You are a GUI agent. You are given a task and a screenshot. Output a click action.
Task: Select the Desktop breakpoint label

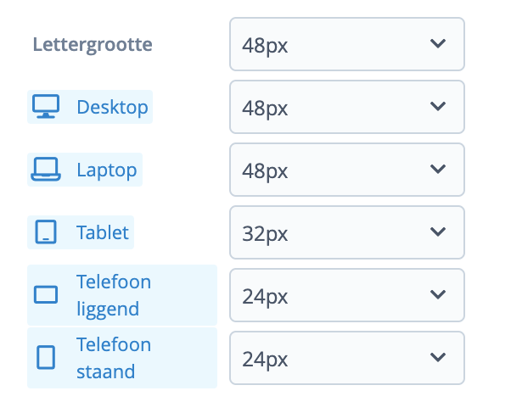point(112,107)
